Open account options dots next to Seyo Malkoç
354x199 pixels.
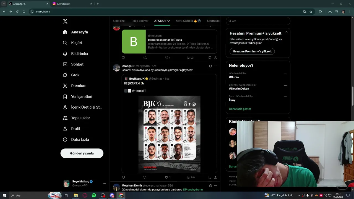(x=104, y=184)
